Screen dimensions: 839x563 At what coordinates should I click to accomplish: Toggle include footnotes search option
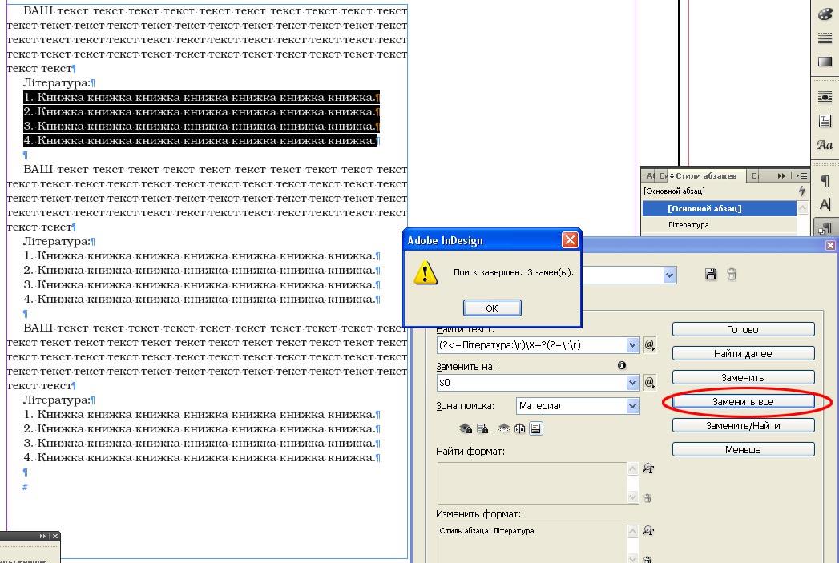(536, 428)
